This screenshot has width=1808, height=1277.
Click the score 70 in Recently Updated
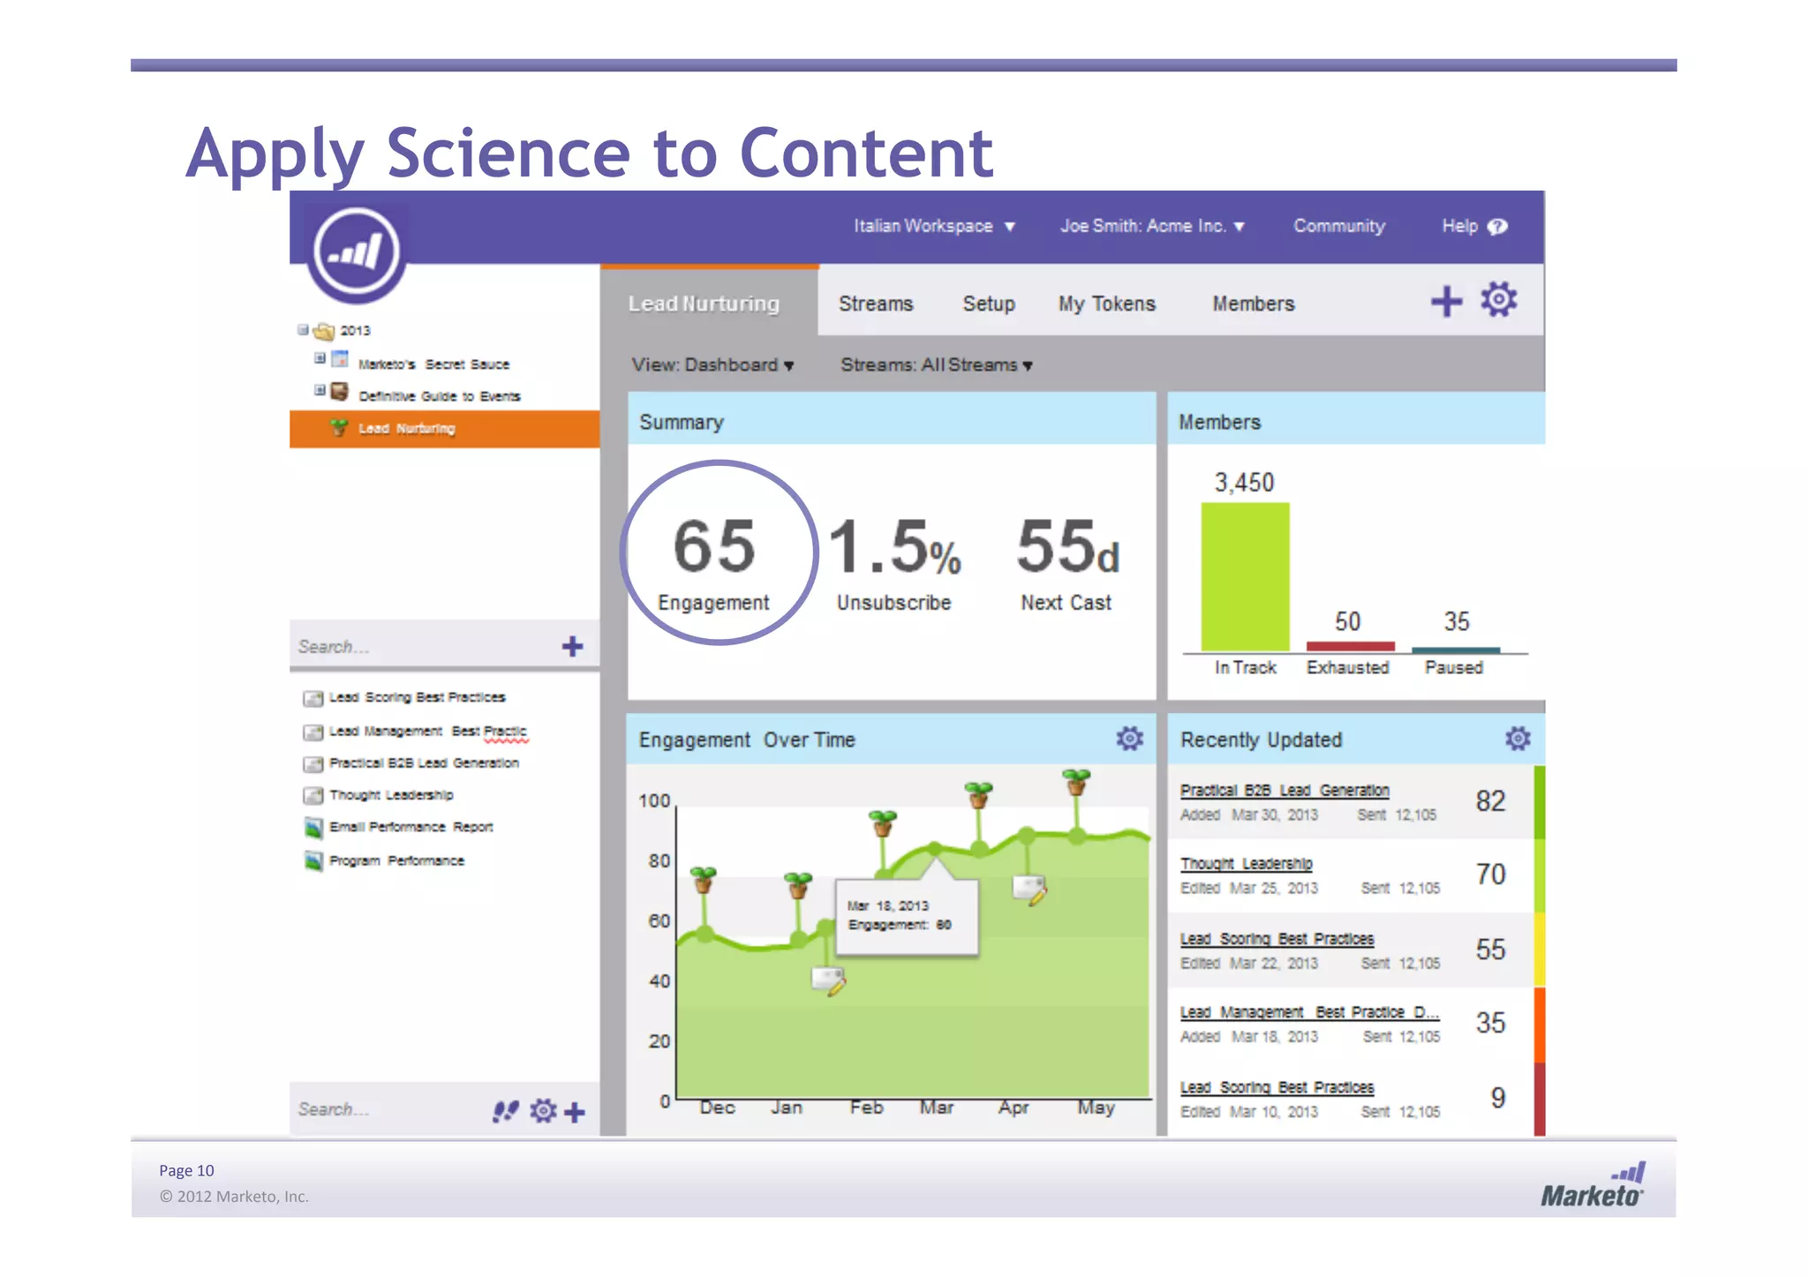[x=1490, y=875]
